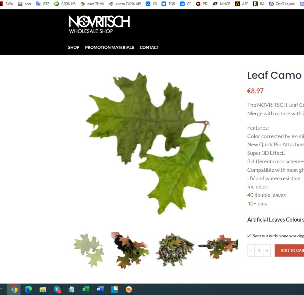Open the VK СЗ bookmark

coord(151,4)
